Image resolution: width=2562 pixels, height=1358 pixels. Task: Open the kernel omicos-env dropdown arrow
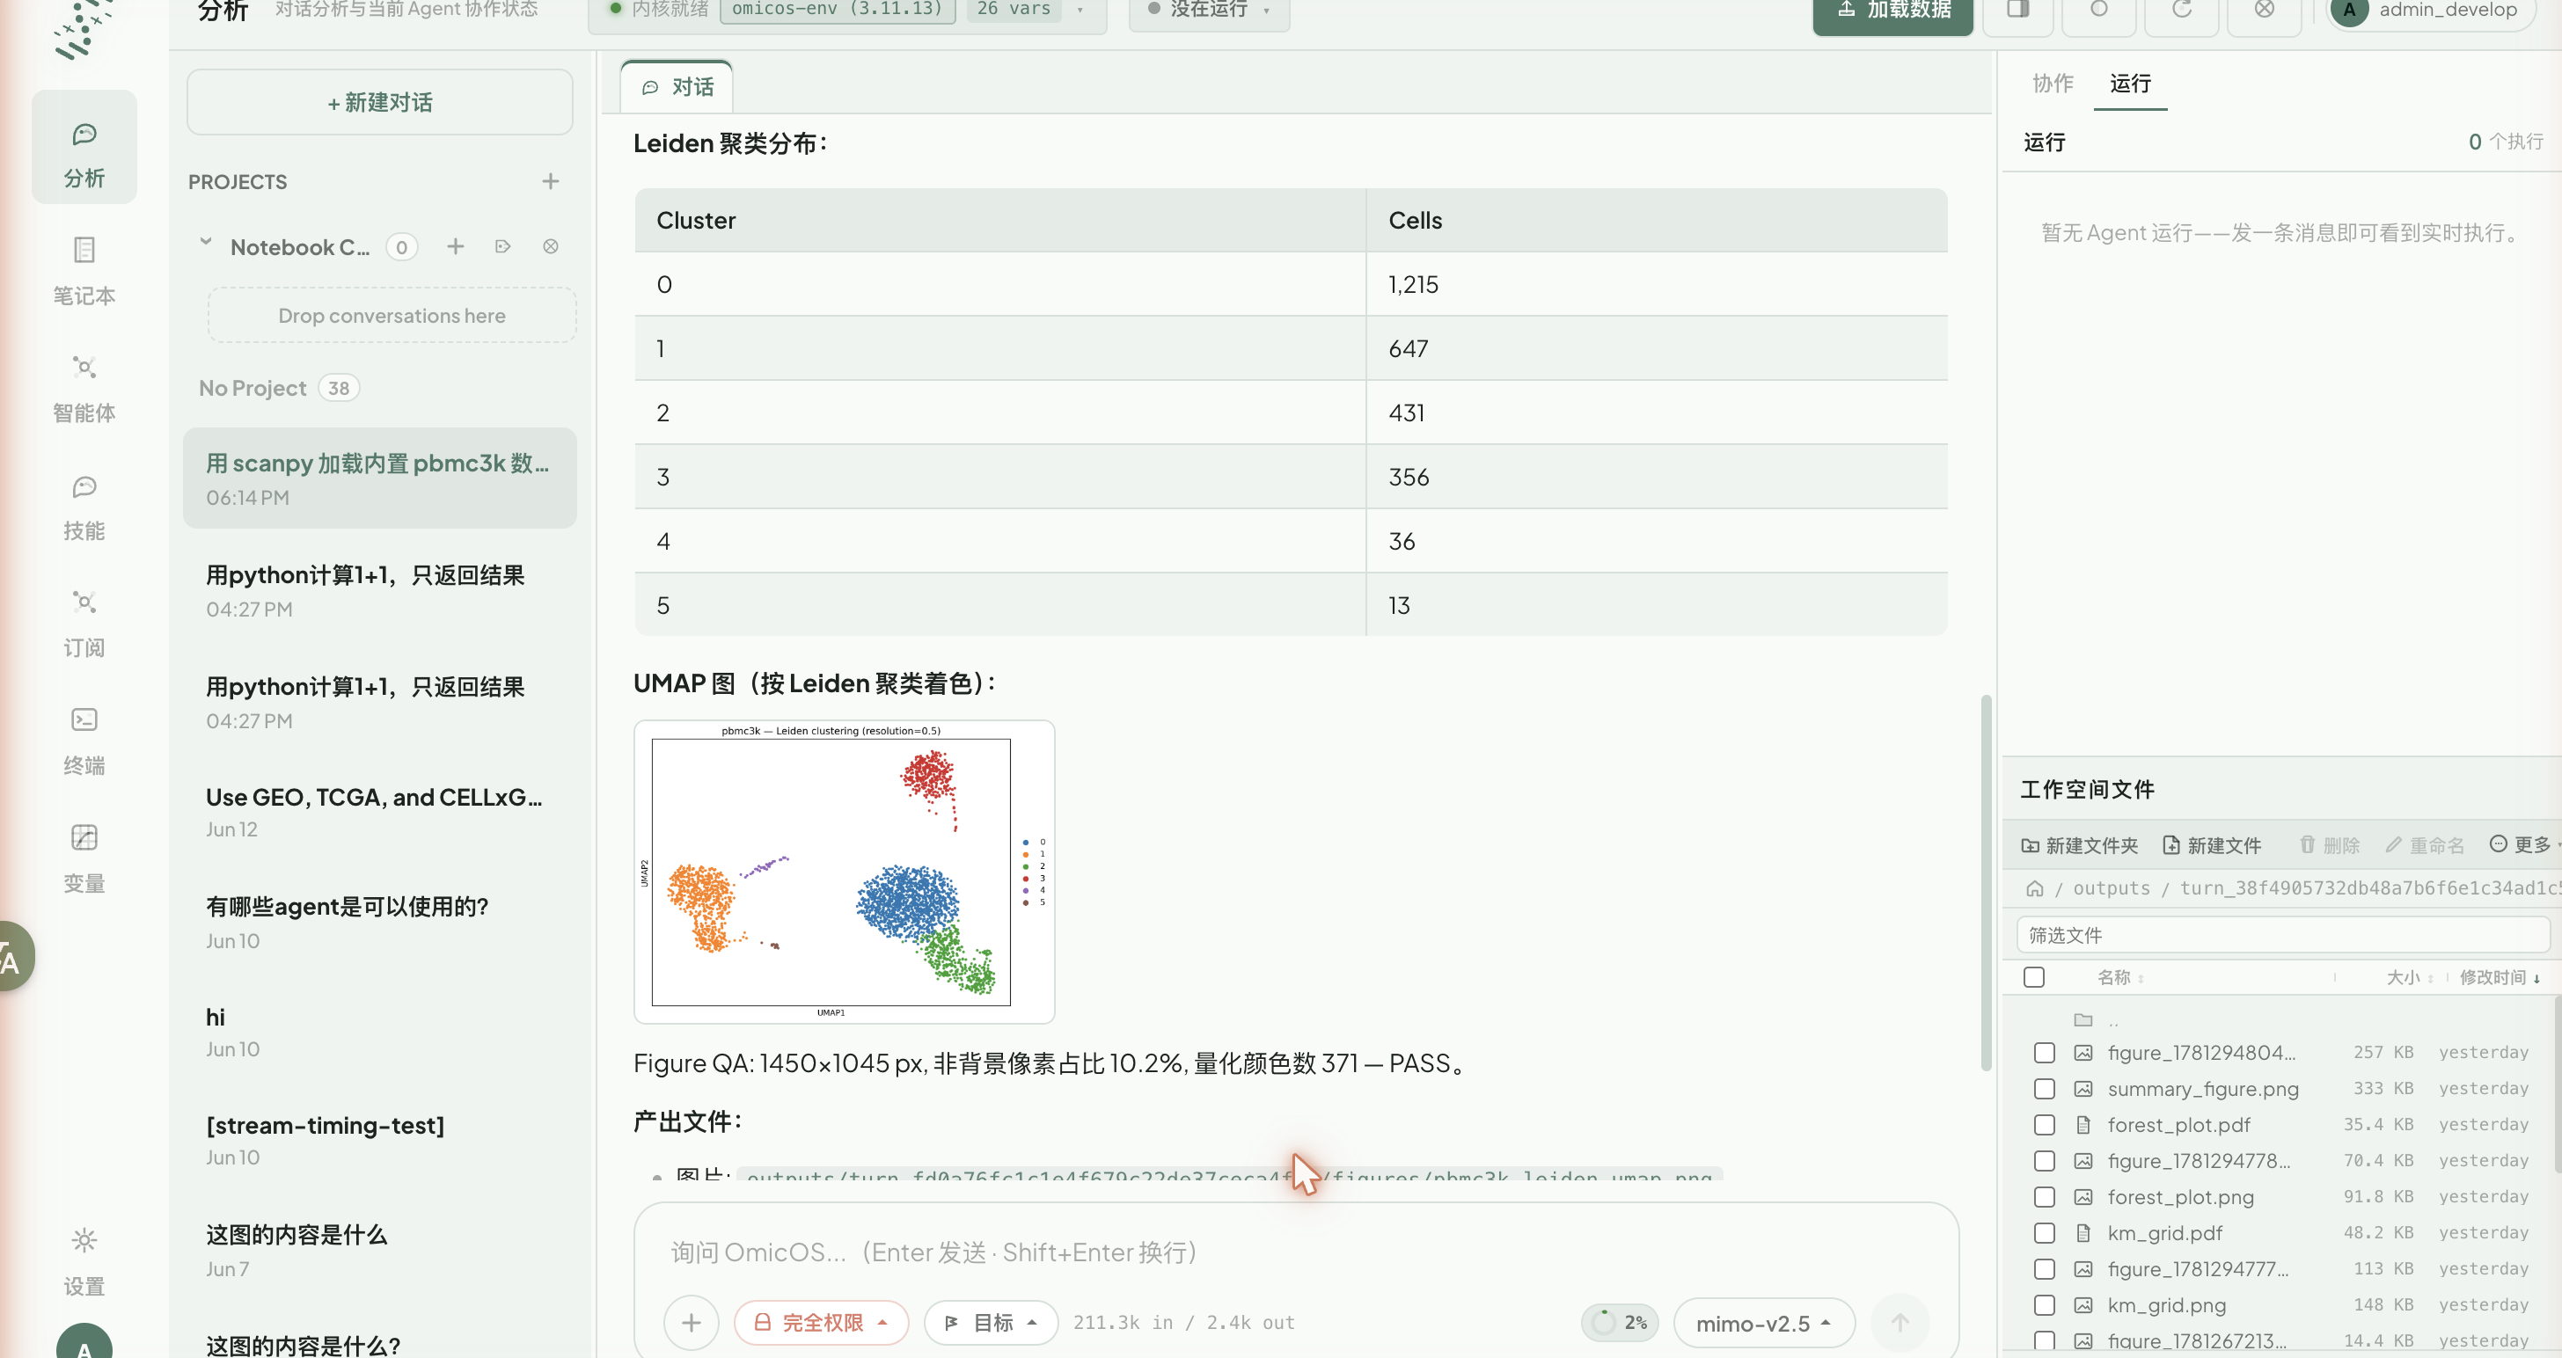1080,10
